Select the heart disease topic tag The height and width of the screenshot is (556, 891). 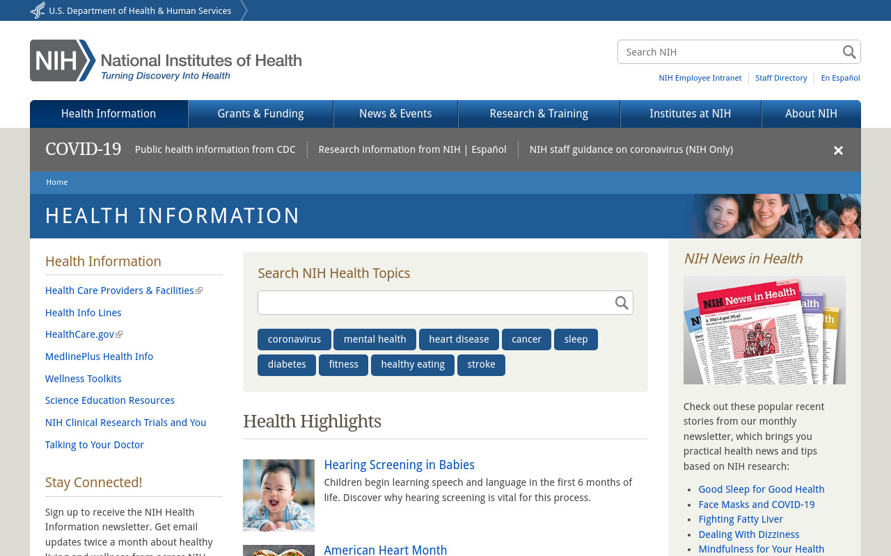tap(459, 339)
